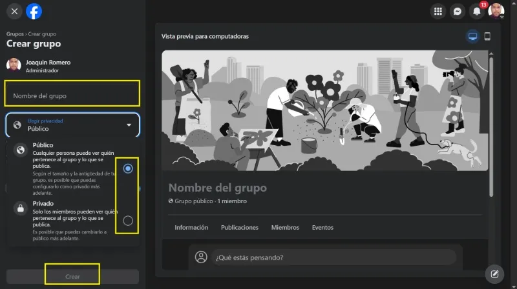The height and width of the screenshot is (289, 517).
Task: Click the preview panel scrollbar
Action: coord(491,126)
